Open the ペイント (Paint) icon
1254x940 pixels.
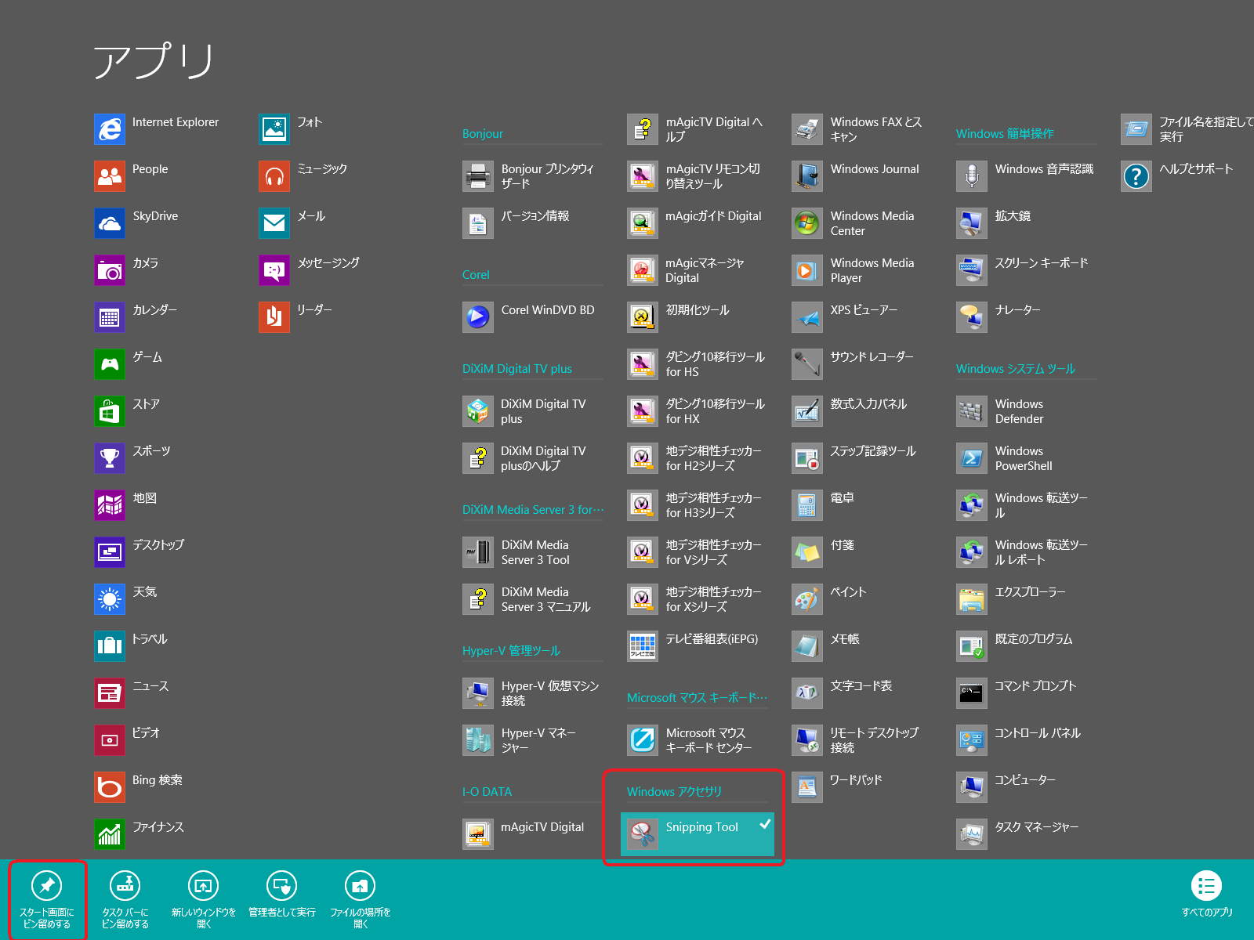tap(806, 599)
